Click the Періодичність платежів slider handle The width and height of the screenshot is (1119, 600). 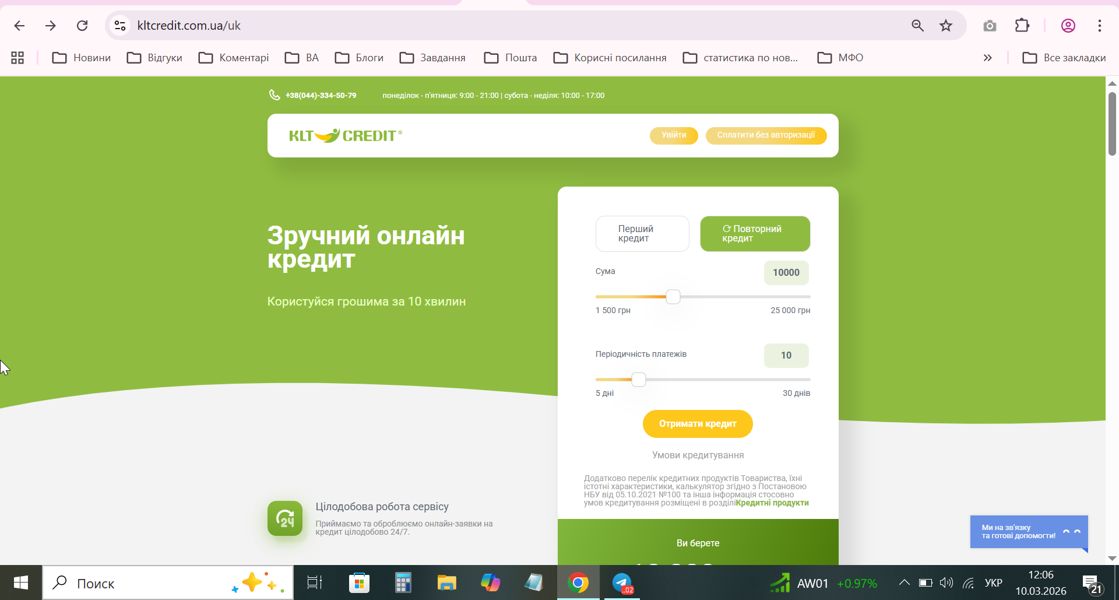tap(639, 380)
